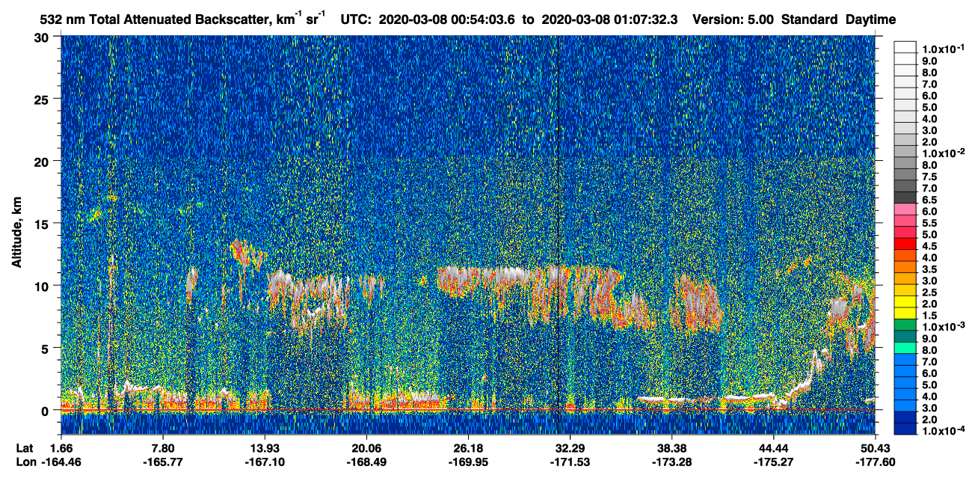
Task: Click longitude value '-177.60'
Action: coord(875,462)
